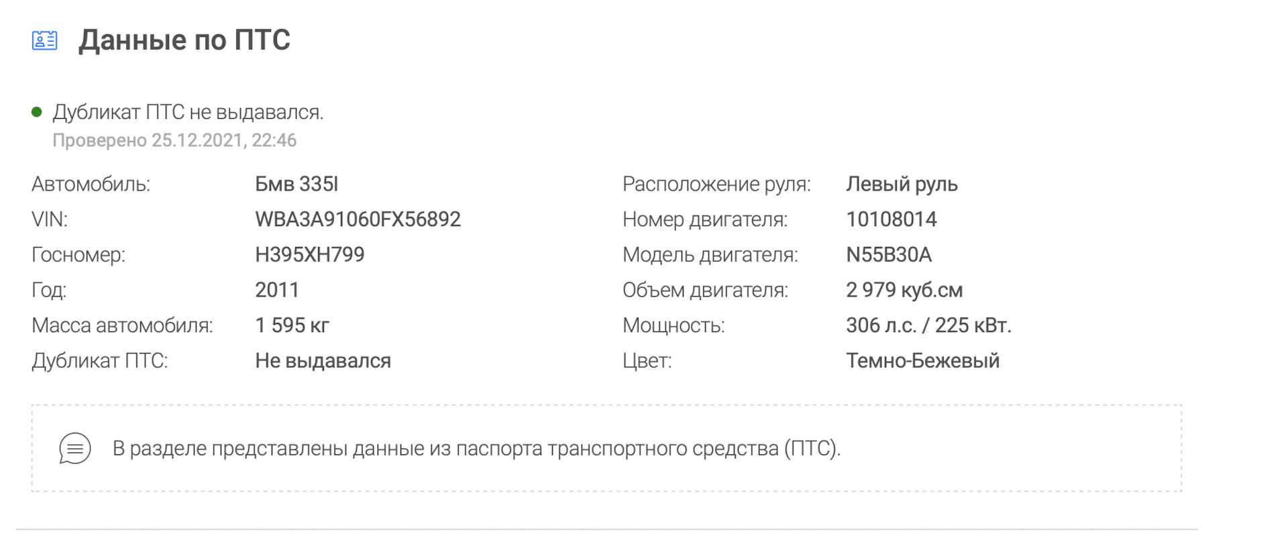The width and height of the screenshot is (1288, 547).
Task: Click the power value 306 л.с. / 225 кВт.
Action: pyautogui.click(x=928, y=326)
